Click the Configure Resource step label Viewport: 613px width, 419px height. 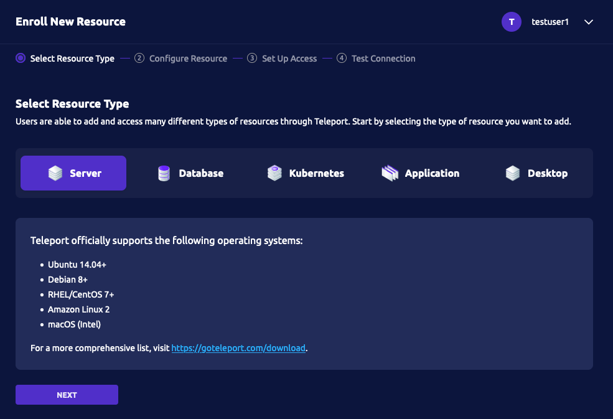[x=188, y=59]
